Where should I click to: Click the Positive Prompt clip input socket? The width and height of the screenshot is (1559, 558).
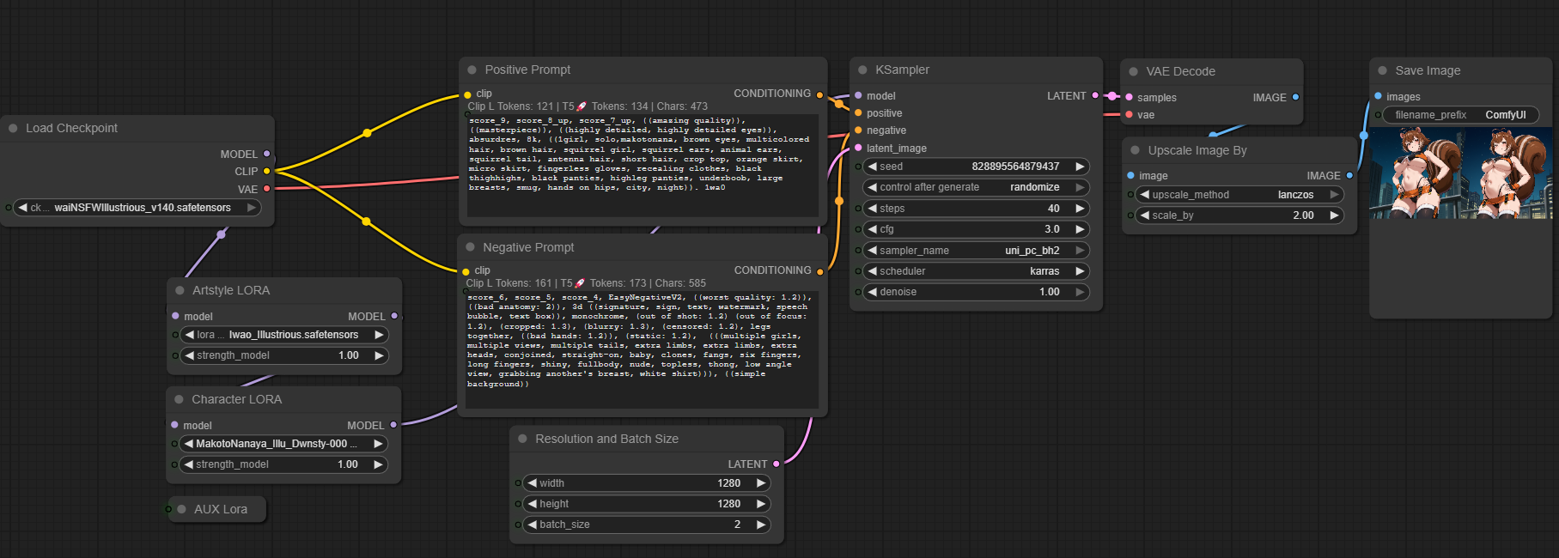pos(467,94)
